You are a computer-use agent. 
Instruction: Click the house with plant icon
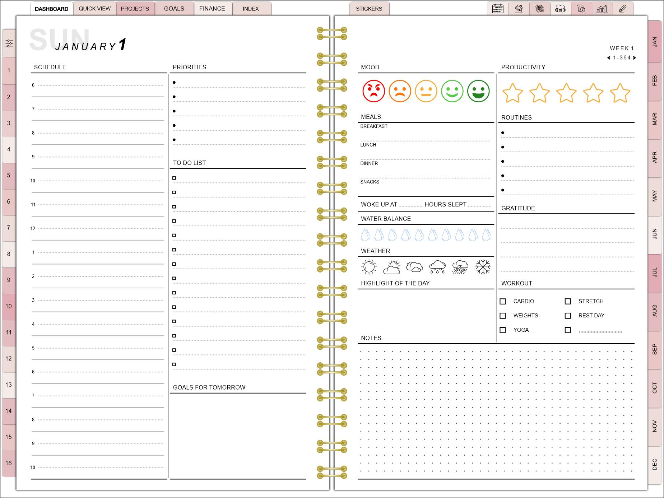click(519, 9)
